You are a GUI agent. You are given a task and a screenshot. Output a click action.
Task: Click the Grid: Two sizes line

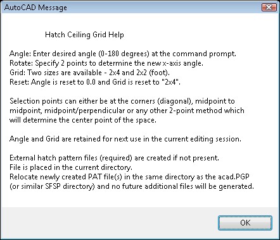point(89,73)
